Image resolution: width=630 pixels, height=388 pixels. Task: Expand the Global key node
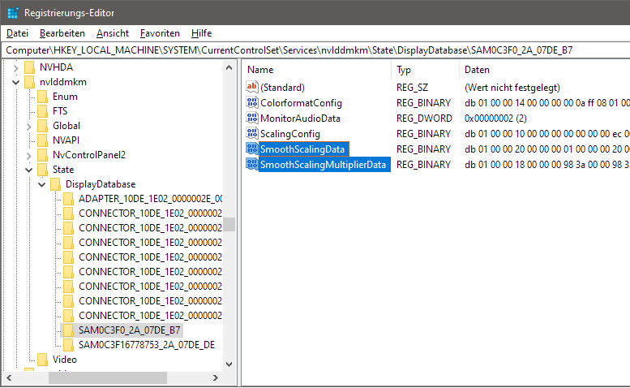coord(29,126)
